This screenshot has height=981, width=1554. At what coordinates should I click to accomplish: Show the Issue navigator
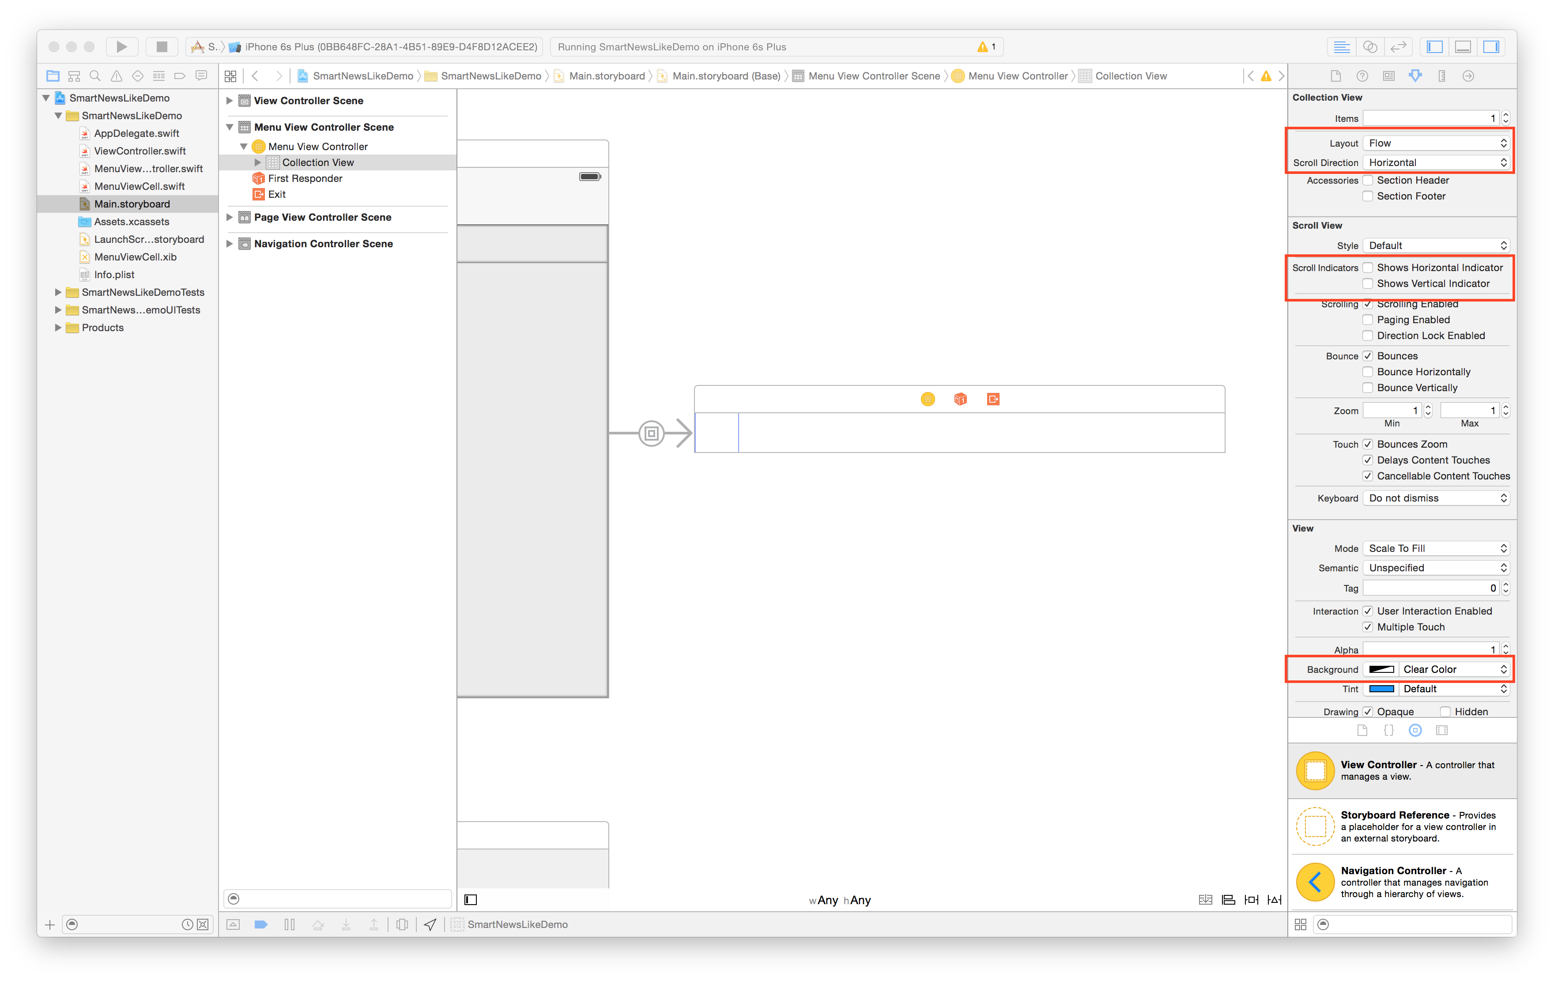click(116, 75)
